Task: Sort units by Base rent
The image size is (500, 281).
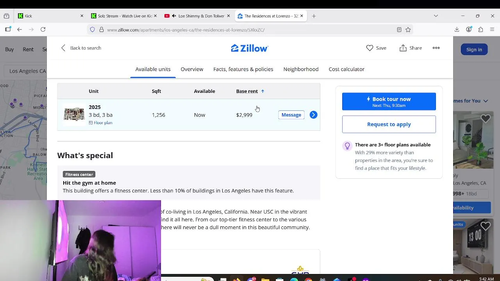Action: click(x=250, y=91)
